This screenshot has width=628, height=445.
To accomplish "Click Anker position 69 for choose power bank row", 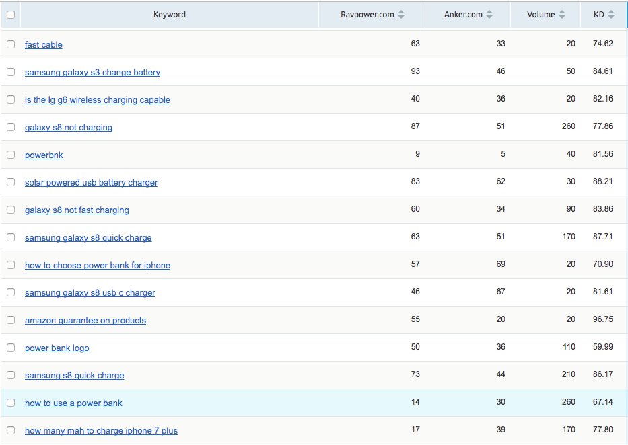I will tap(501, 264).
